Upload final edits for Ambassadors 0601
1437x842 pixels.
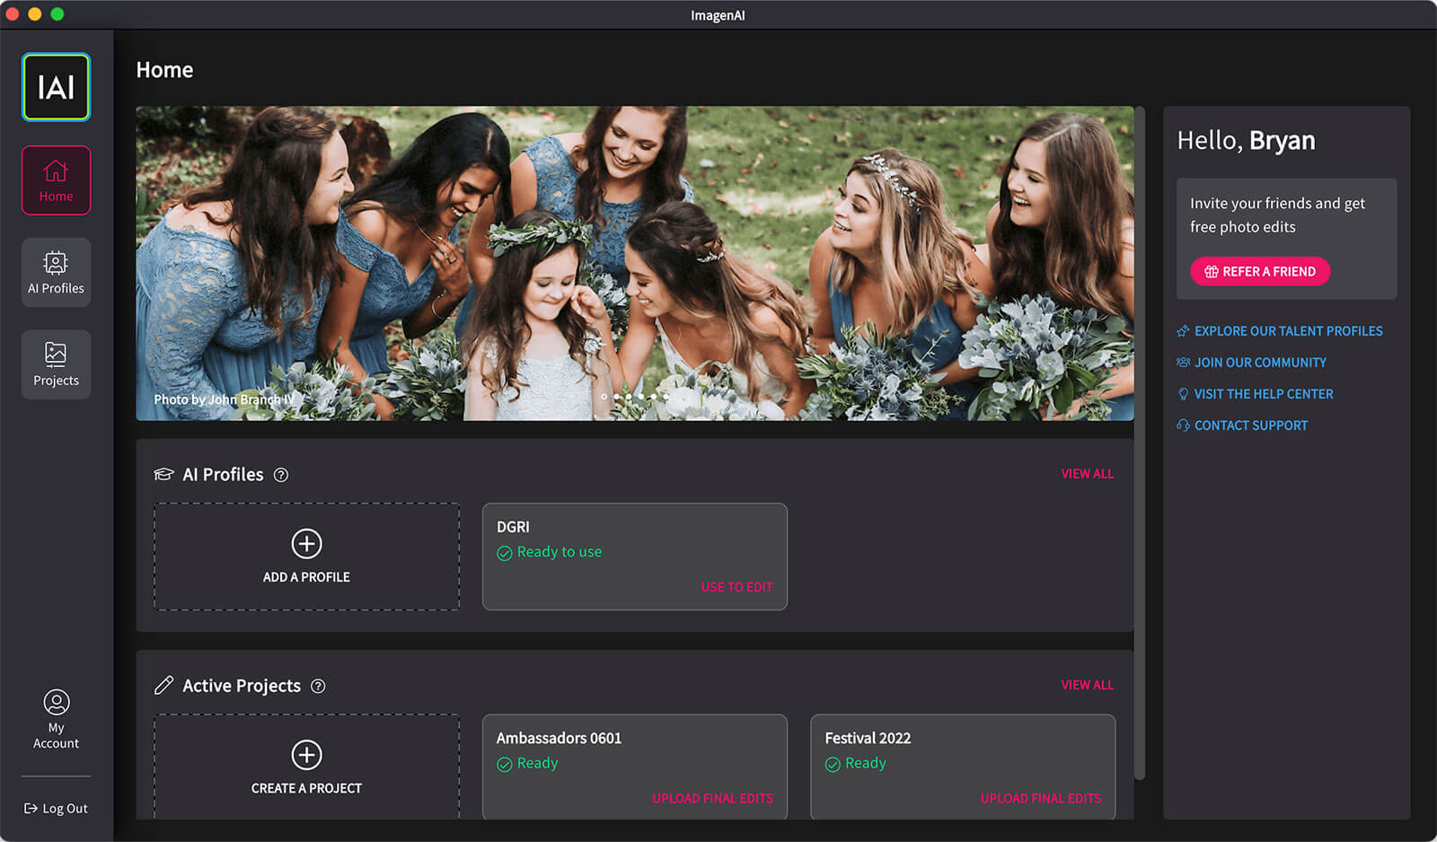(x=712, y=798)
